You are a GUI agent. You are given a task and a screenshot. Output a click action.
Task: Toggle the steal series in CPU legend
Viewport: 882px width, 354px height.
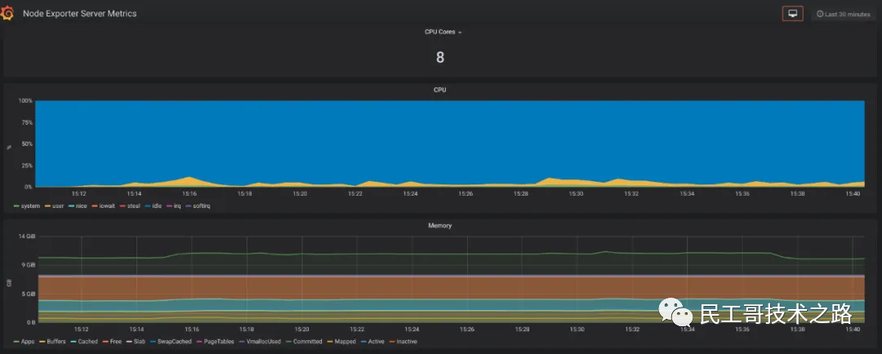129,206
